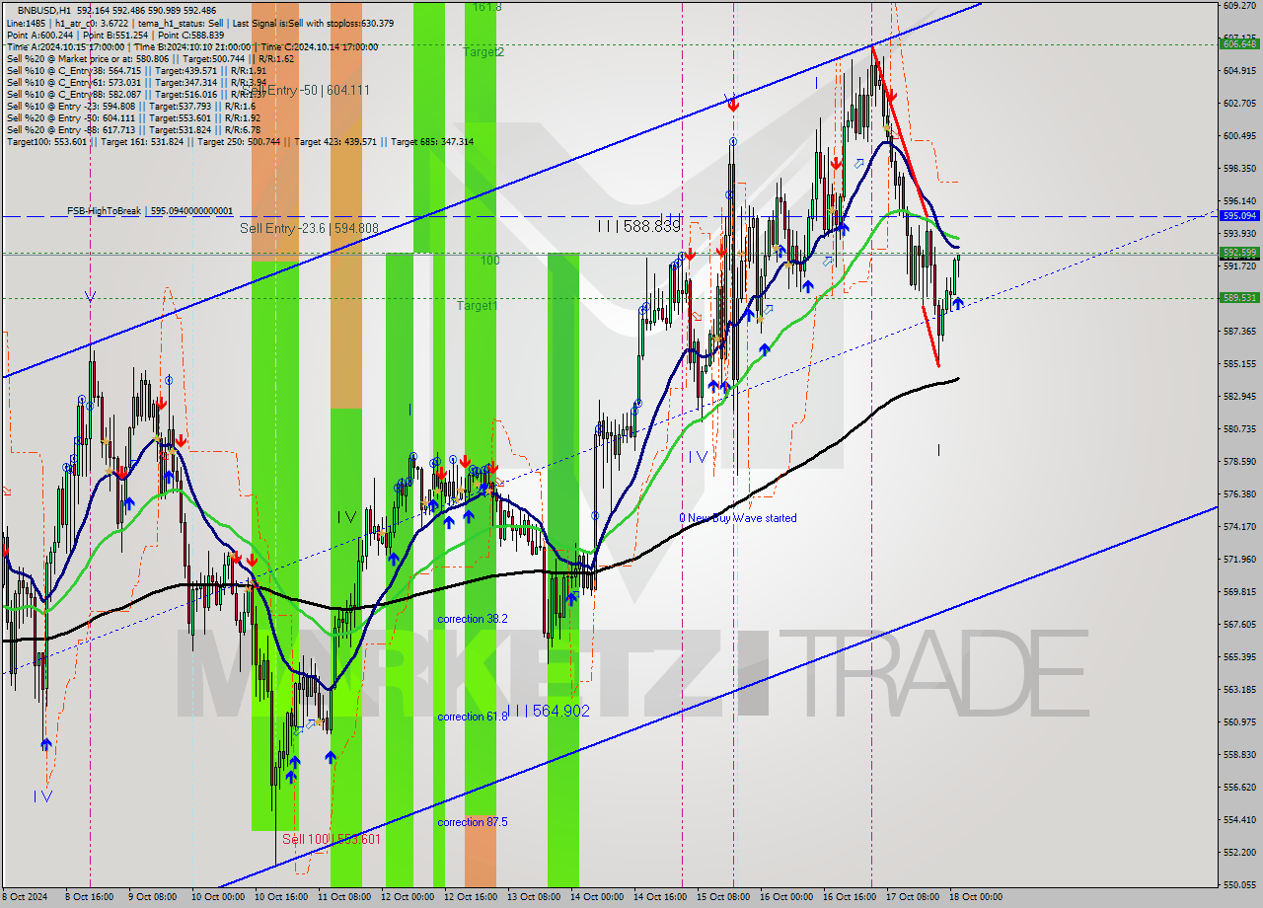Click the '15 Oct 08:00' time axis label
This screenshot has height=908, width=1263.
click(722, 897)
